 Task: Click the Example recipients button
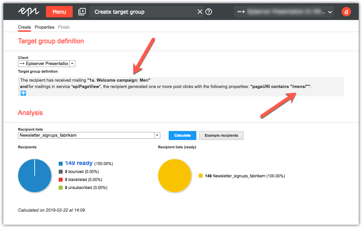(221, 135)
